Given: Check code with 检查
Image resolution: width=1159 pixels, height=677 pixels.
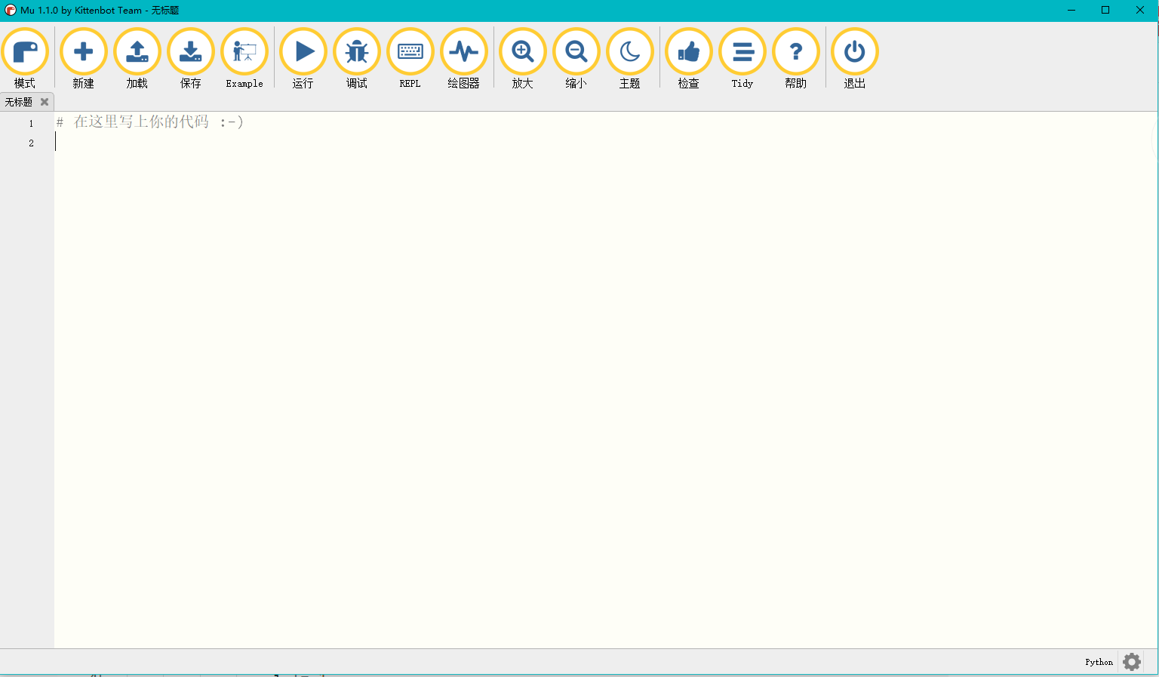Looking at the screenshot, I should (x=689, y=59).
